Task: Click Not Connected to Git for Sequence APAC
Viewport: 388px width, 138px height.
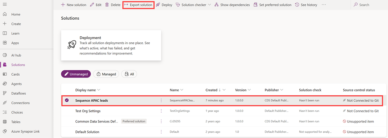Action: [x=361, y=101]
